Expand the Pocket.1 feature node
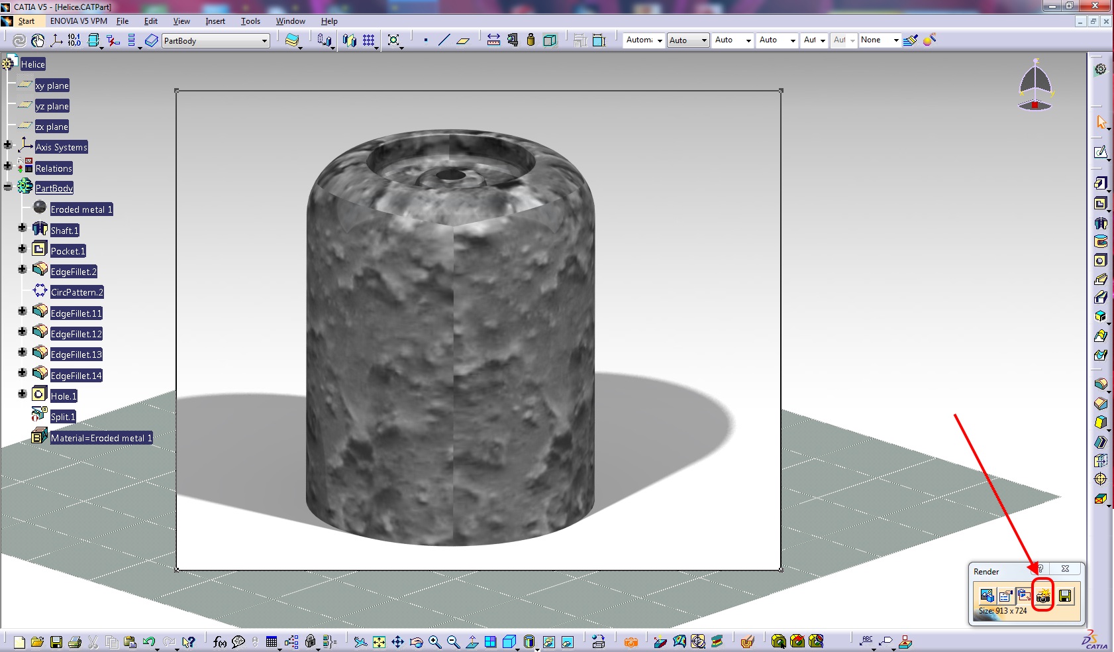Image resolution: width=1114 pixels, height=652 pixels. [22, 248]
